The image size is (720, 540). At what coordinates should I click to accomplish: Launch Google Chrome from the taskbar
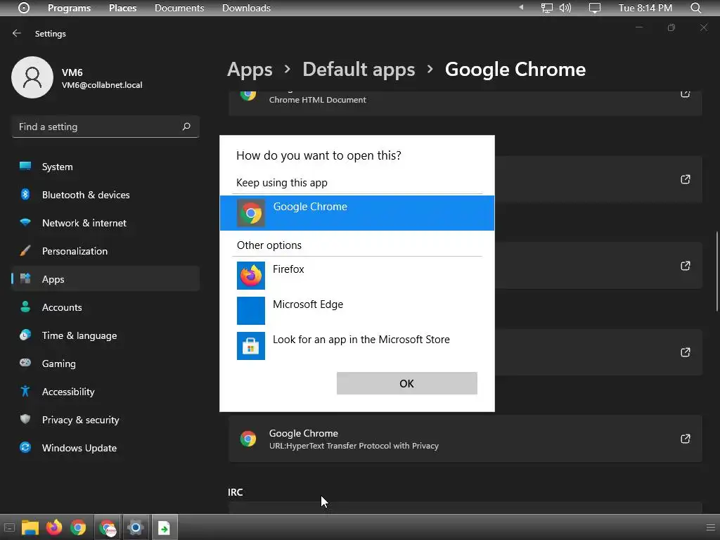(78, 527)
